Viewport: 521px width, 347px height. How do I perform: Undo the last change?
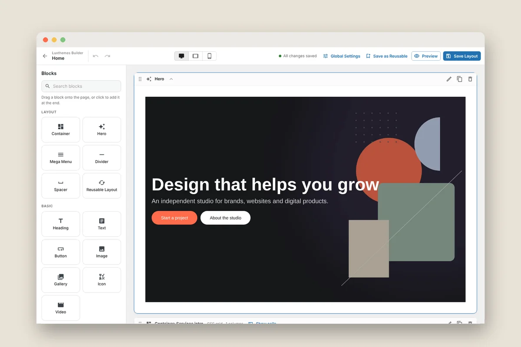pyautogui.click(x=96, y=56)
